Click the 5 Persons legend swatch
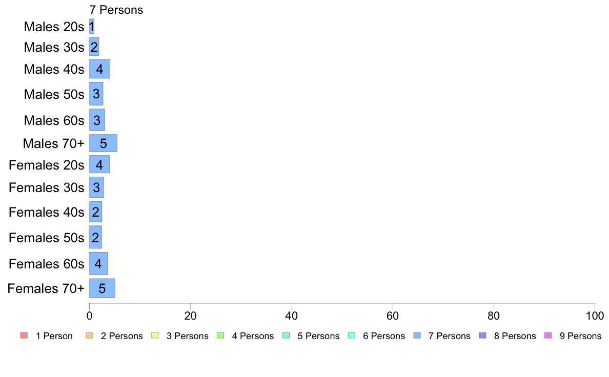Viewport: 609px width, 377px height. click(286, 336)
